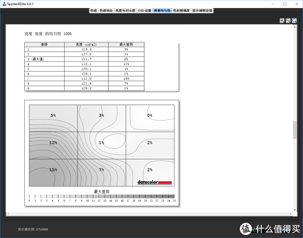Click the horizontal scroll left arrow
303x238 pixels.
coord(8,214)
